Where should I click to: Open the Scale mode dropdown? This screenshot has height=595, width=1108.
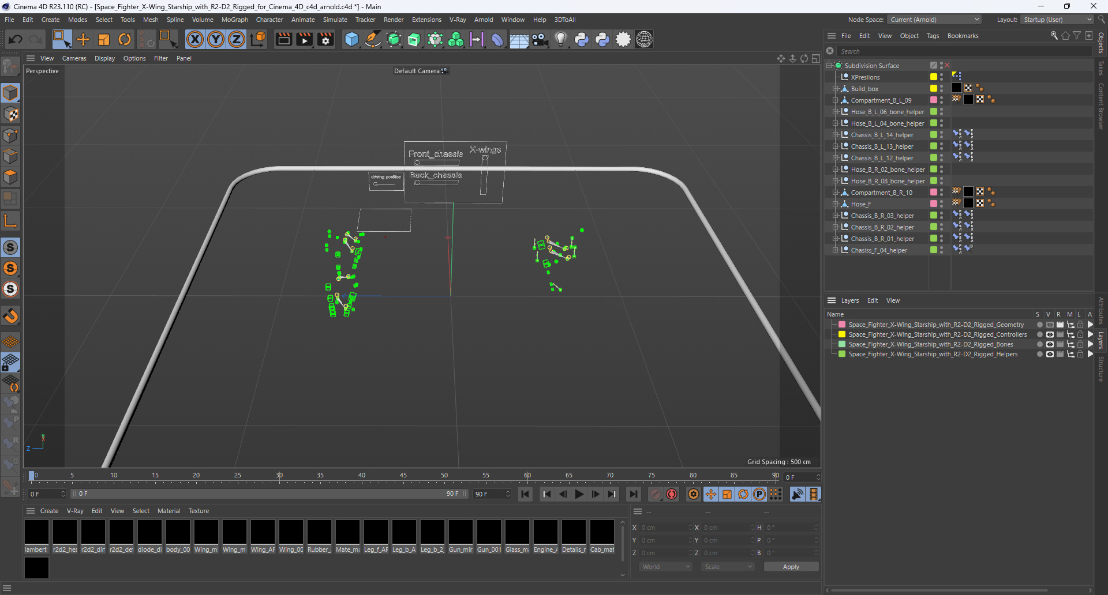[728, 567]
